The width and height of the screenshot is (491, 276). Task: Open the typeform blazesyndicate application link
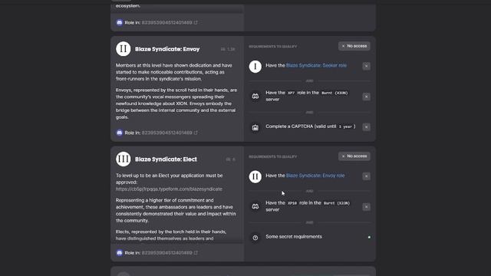169,189
